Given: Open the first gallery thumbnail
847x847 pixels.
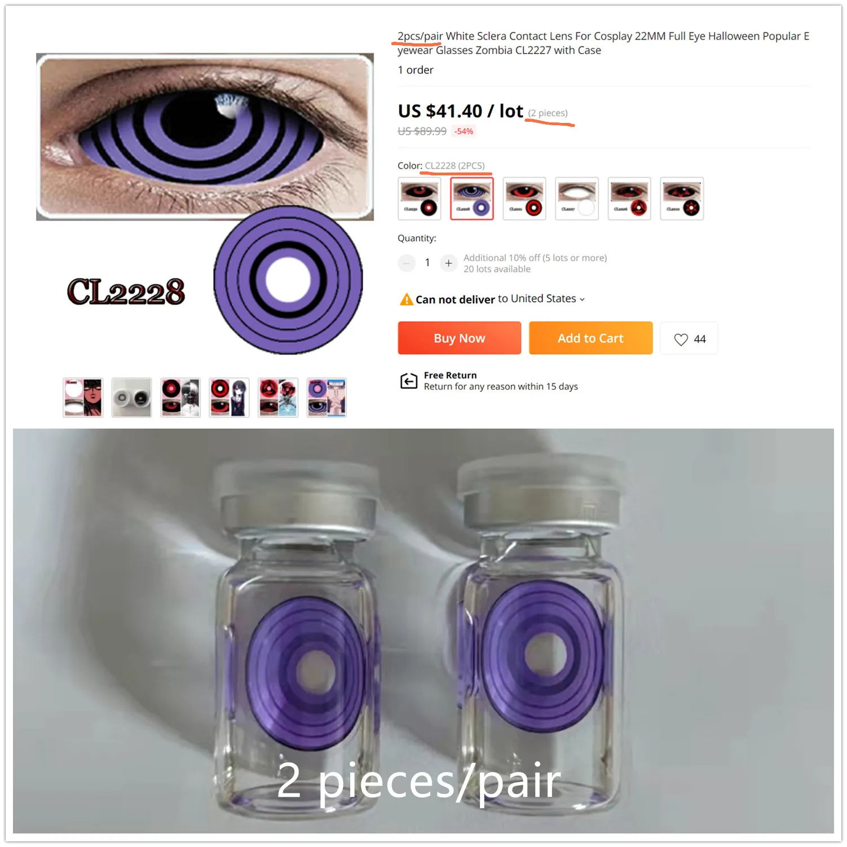Looking at the screenshot, I should point(83,398).
